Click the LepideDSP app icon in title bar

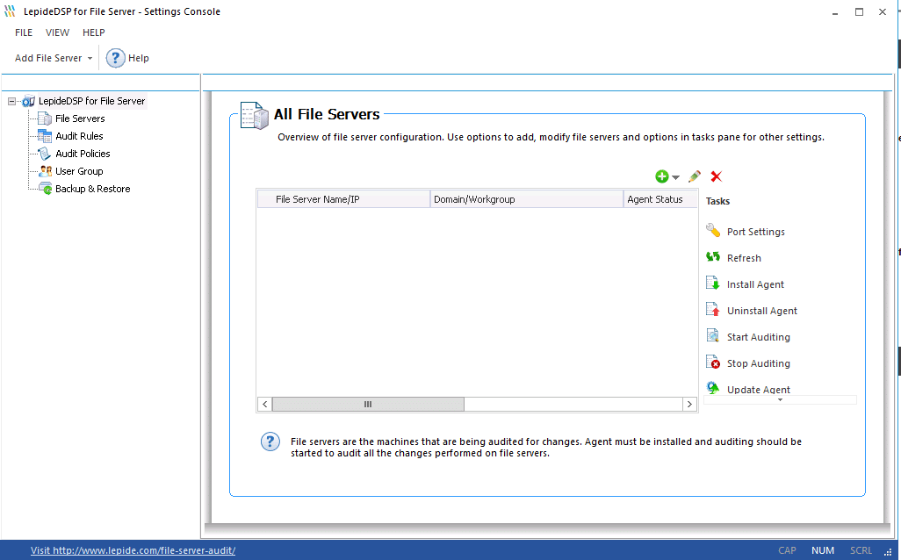click(x=10, y=11)
